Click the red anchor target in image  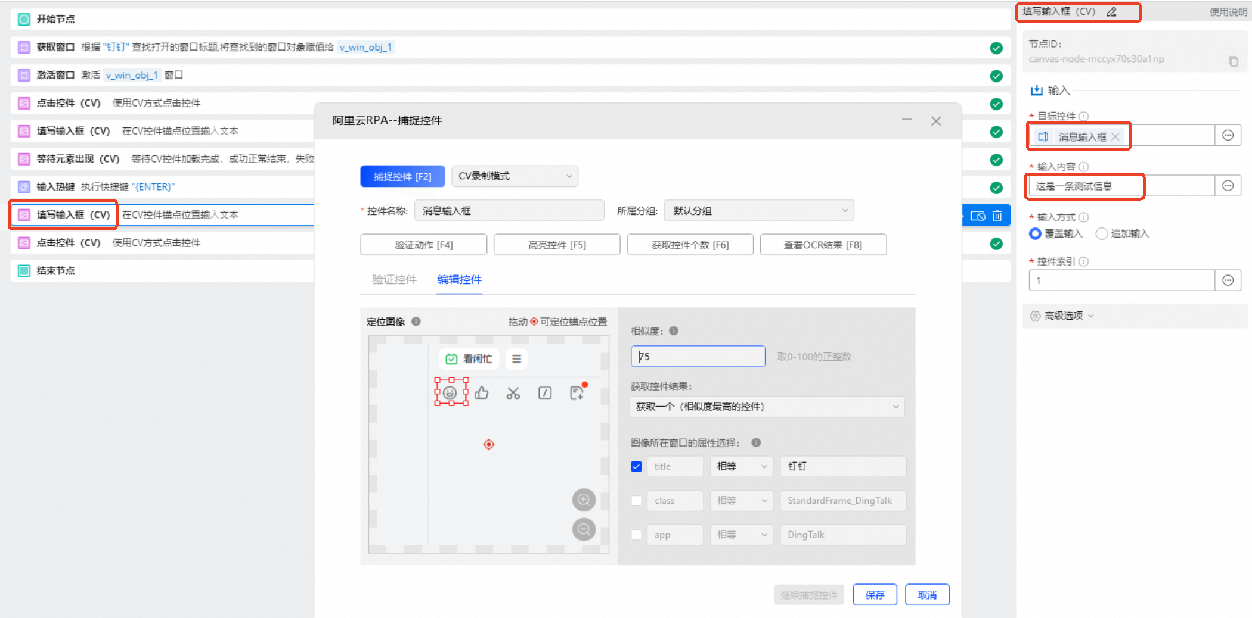pyautogui.click(x=489, y=444)
